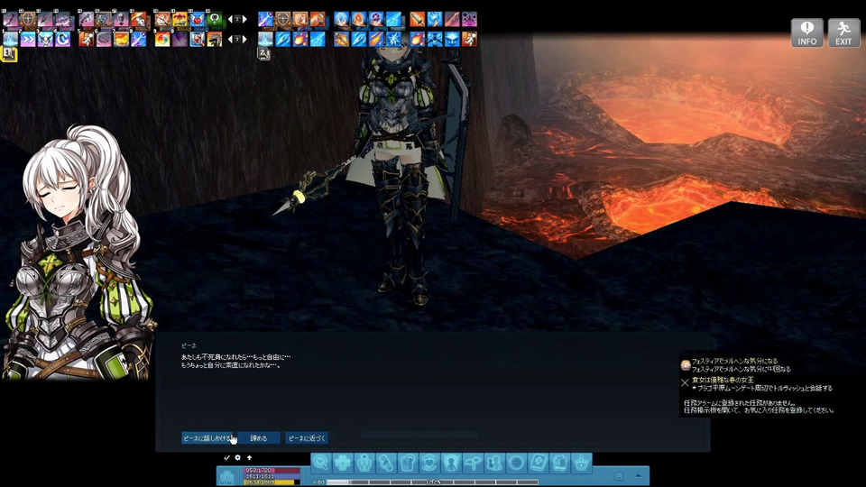Show previous page of left hotbar bottom row
This screenshot has height=487, width=866.
point(230,39)
